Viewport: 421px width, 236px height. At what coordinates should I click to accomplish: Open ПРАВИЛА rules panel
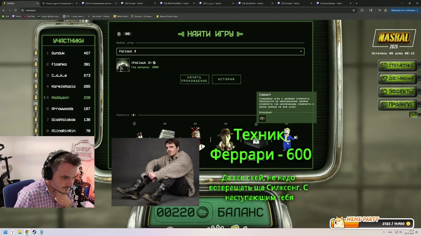pyautogui.click(x=398, y=105)
